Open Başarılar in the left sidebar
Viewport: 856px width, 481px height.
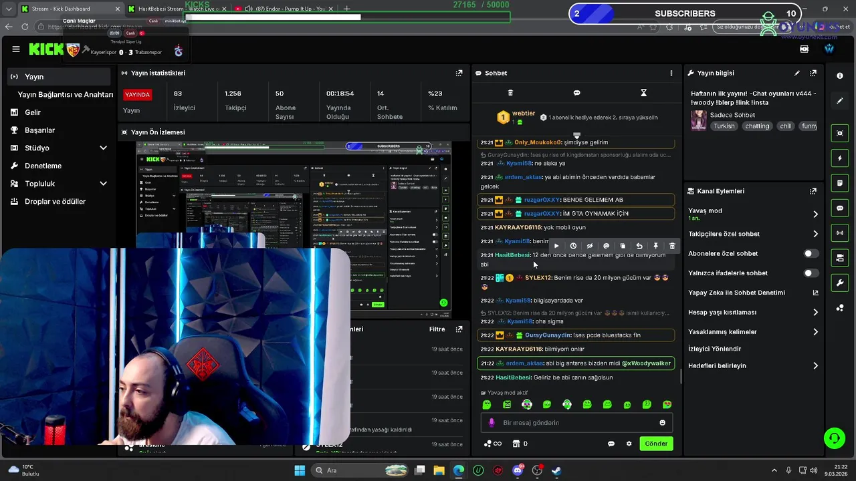pos(39,130)
